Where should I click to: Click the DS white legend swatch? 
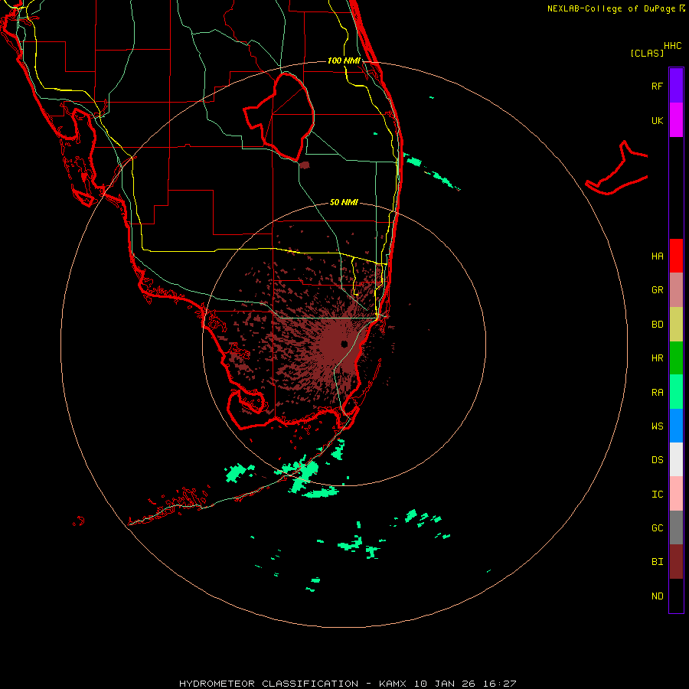pyautogui.click(x=676, y=459)
